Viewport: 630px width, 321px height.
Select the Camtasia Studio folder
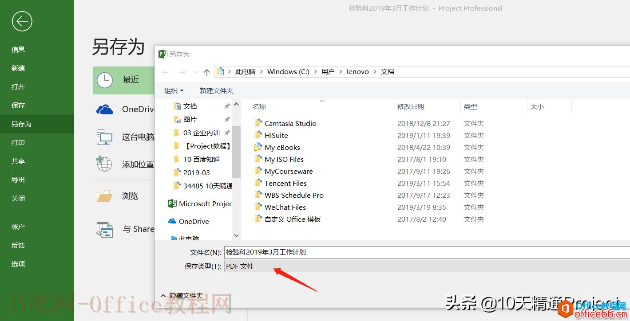click(x=290, y=123)
